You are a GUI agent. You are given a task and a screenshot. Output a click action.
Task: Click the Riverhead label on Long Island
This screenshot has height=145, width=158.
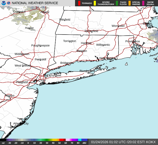(86, 71)
